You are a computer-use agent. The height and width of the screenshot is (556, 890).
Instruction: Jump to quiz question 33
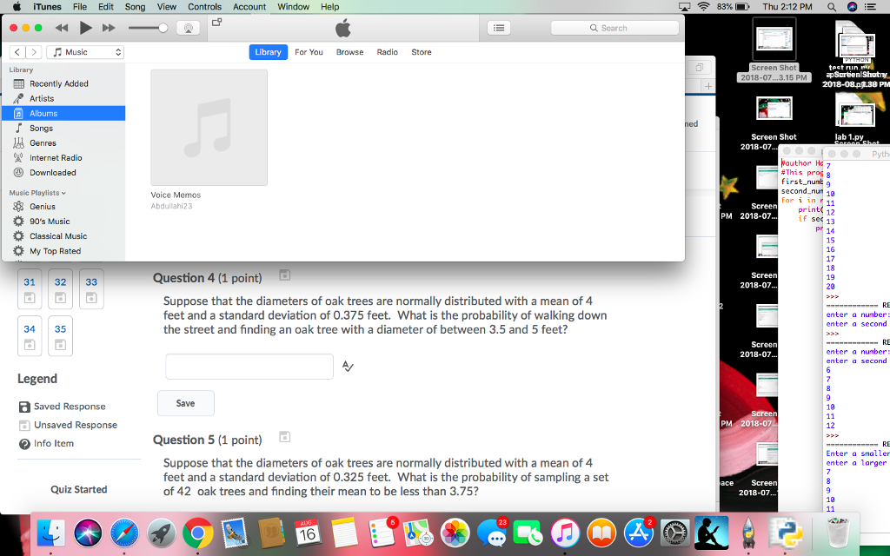click(x=91, y=289)
